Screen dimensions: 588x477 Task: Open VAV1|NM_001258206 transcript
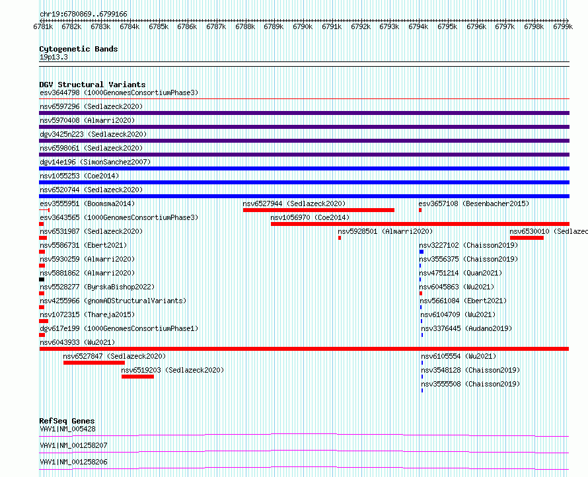(x=73, y=462)
